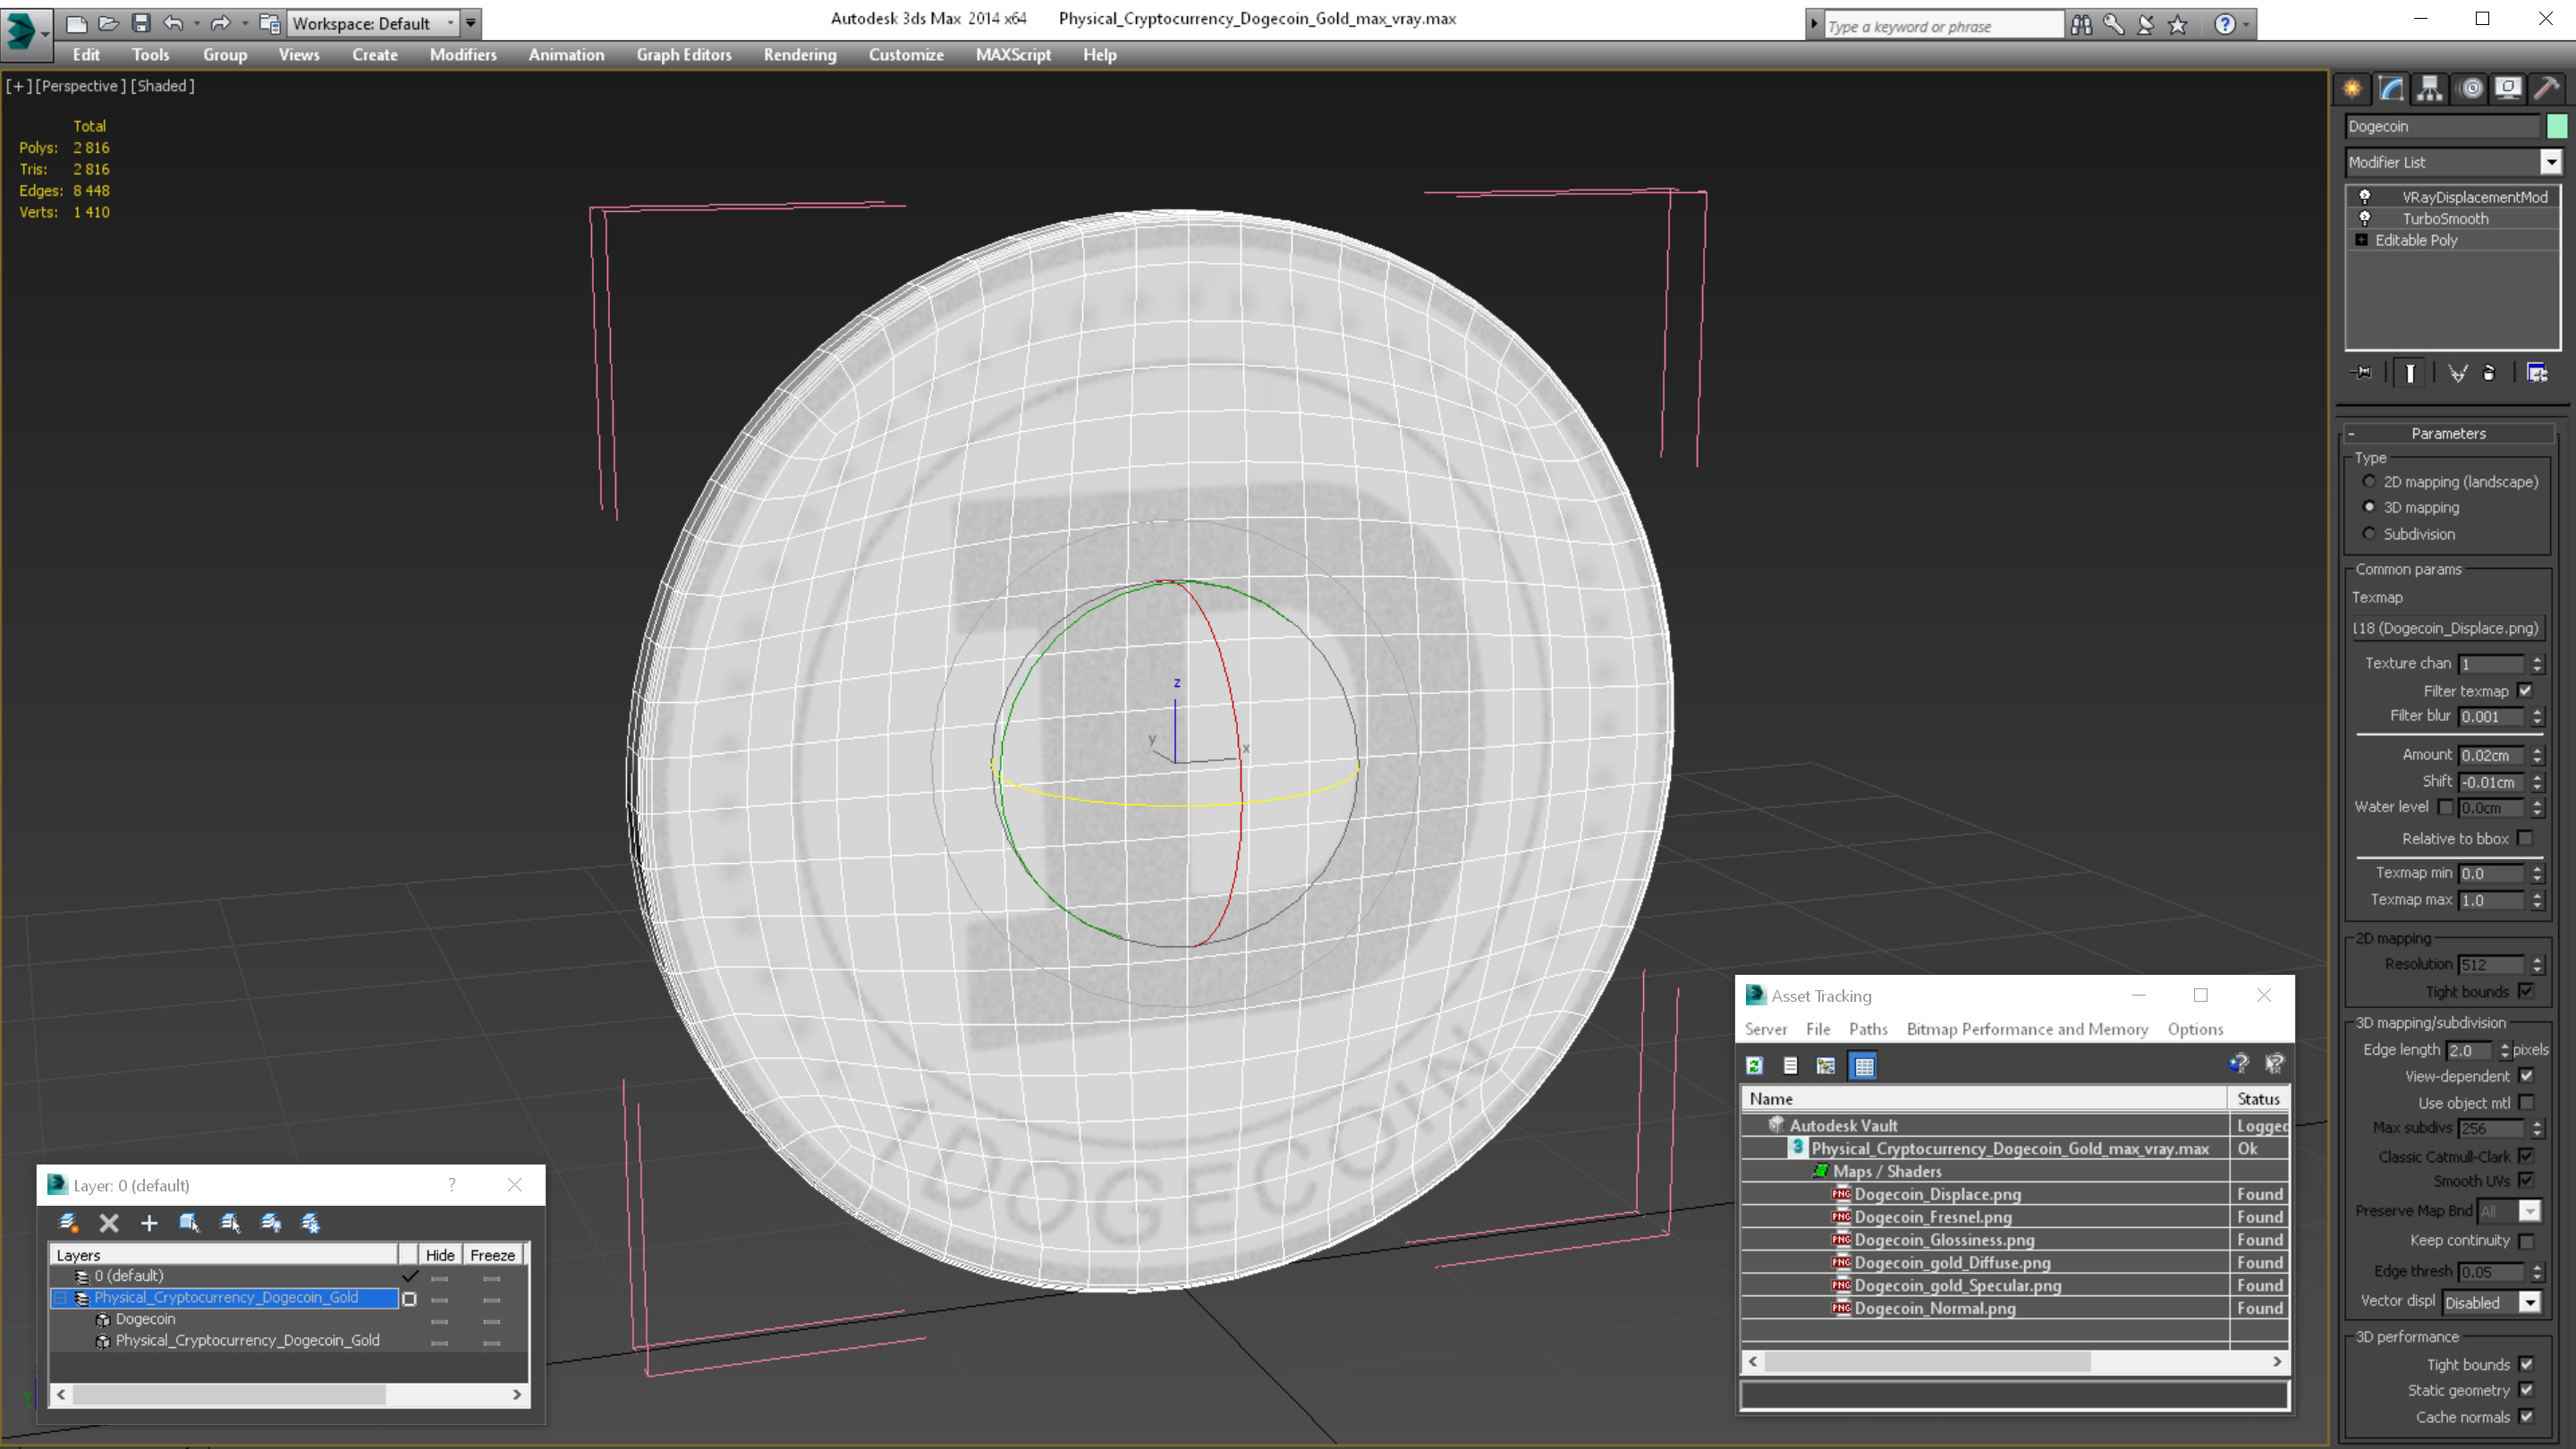Screen dimensions: 2576x1449
Task: Click the Open File icon
Action: (109, 23)
